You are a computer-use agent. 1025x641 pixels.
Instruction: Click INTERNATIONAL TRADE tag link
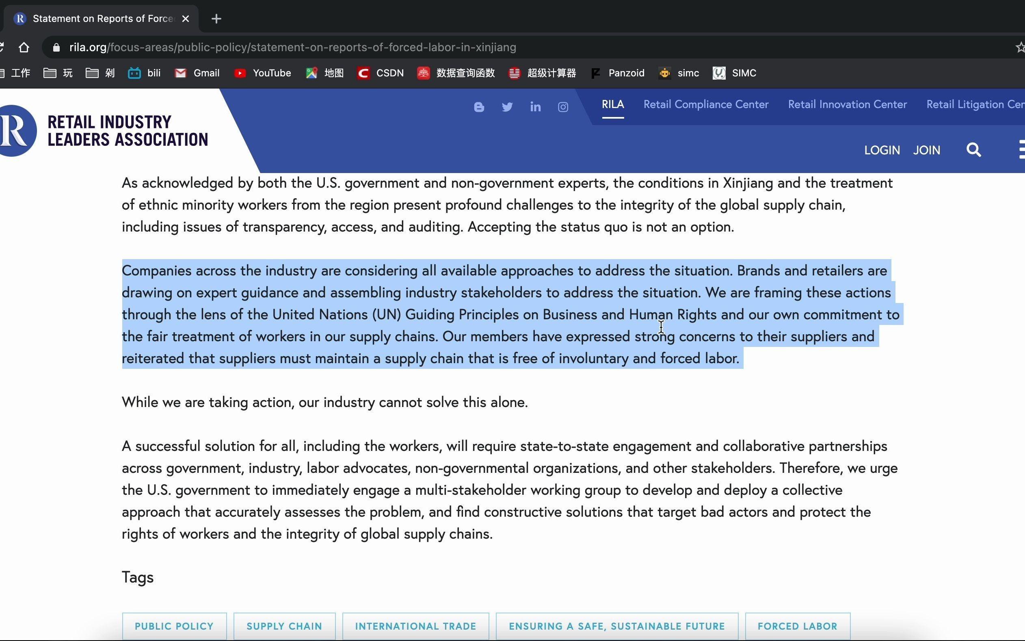(415, 626)
